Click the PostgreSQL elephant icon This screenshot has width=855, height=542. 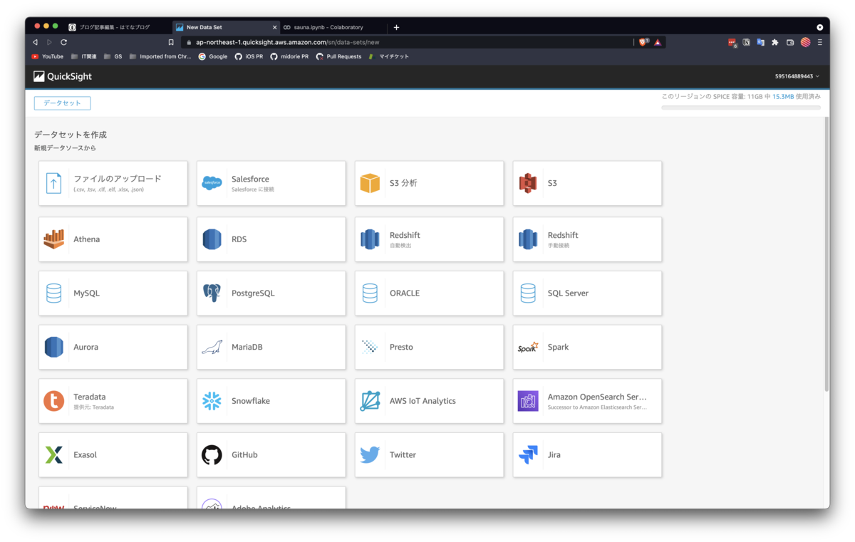tap(212, 293)
